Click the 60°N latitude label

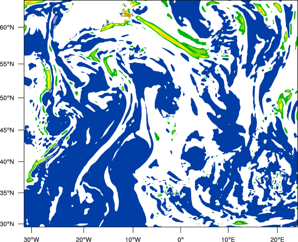[7, 28]
